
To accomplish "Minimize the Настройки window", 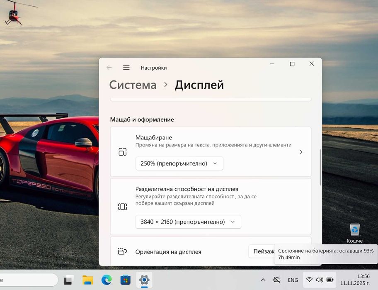I will pos(272,64).
